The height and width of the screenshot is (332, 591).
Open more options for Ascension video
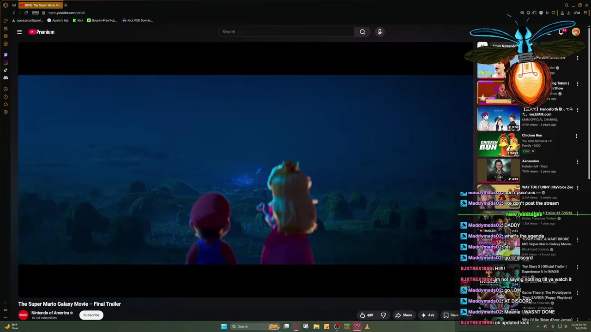(577, 162)
